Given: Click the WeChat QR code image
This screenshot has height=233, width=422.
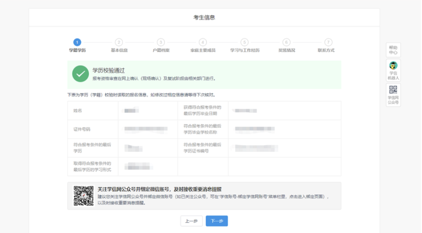Looking at the screenshot, I should (84, 196).
